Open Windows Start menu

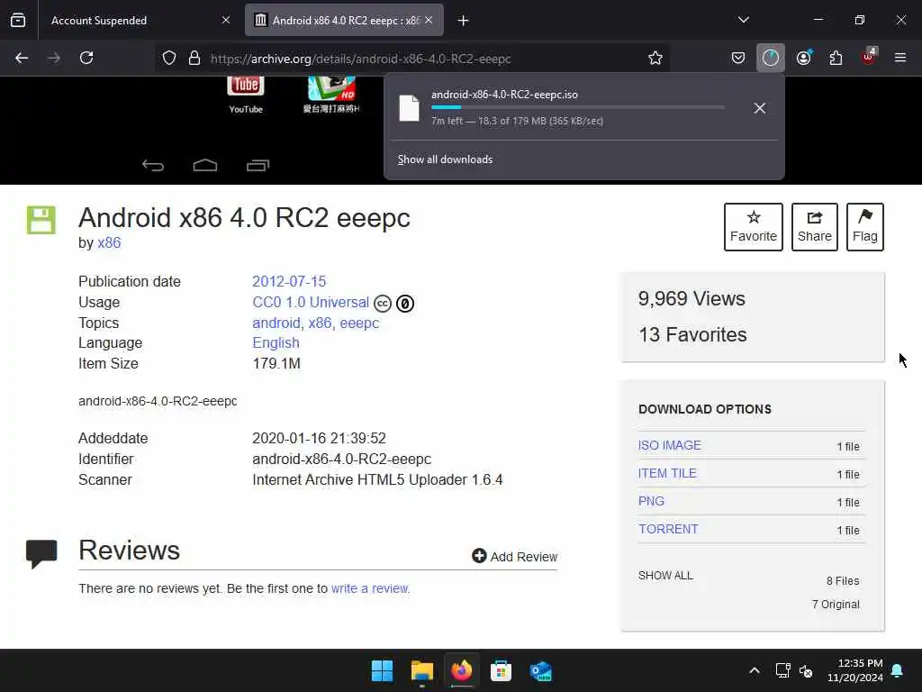click(x=382, y=670)
